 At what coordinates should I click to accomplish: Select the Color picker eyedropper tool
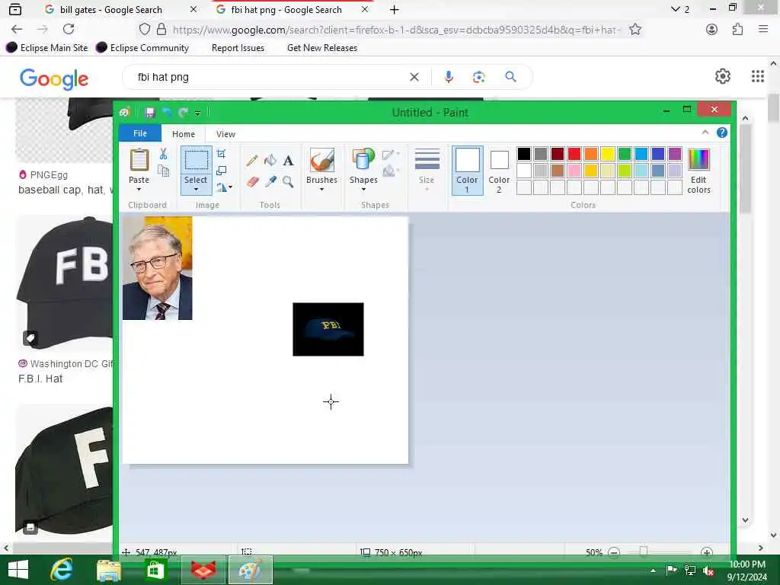[x=270, y=181]
